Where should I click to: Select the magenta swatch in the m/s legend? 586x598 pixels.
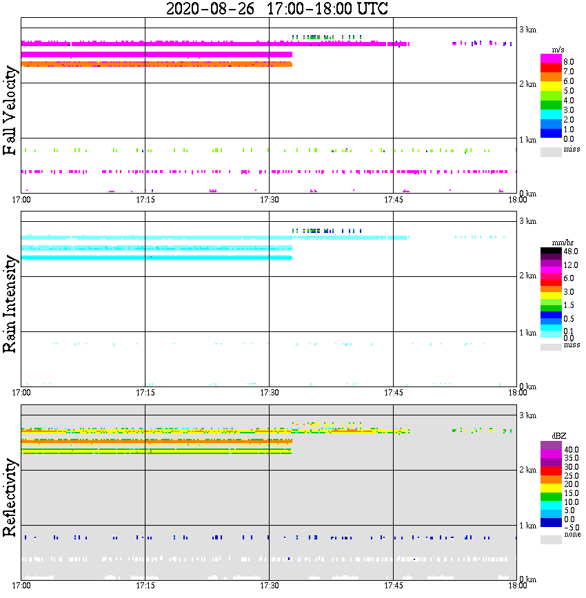coord(551,59)
